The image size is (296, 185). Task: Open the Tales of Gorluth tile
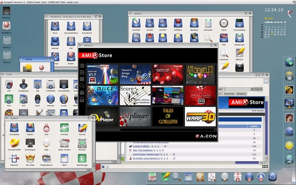click(168, 116)
